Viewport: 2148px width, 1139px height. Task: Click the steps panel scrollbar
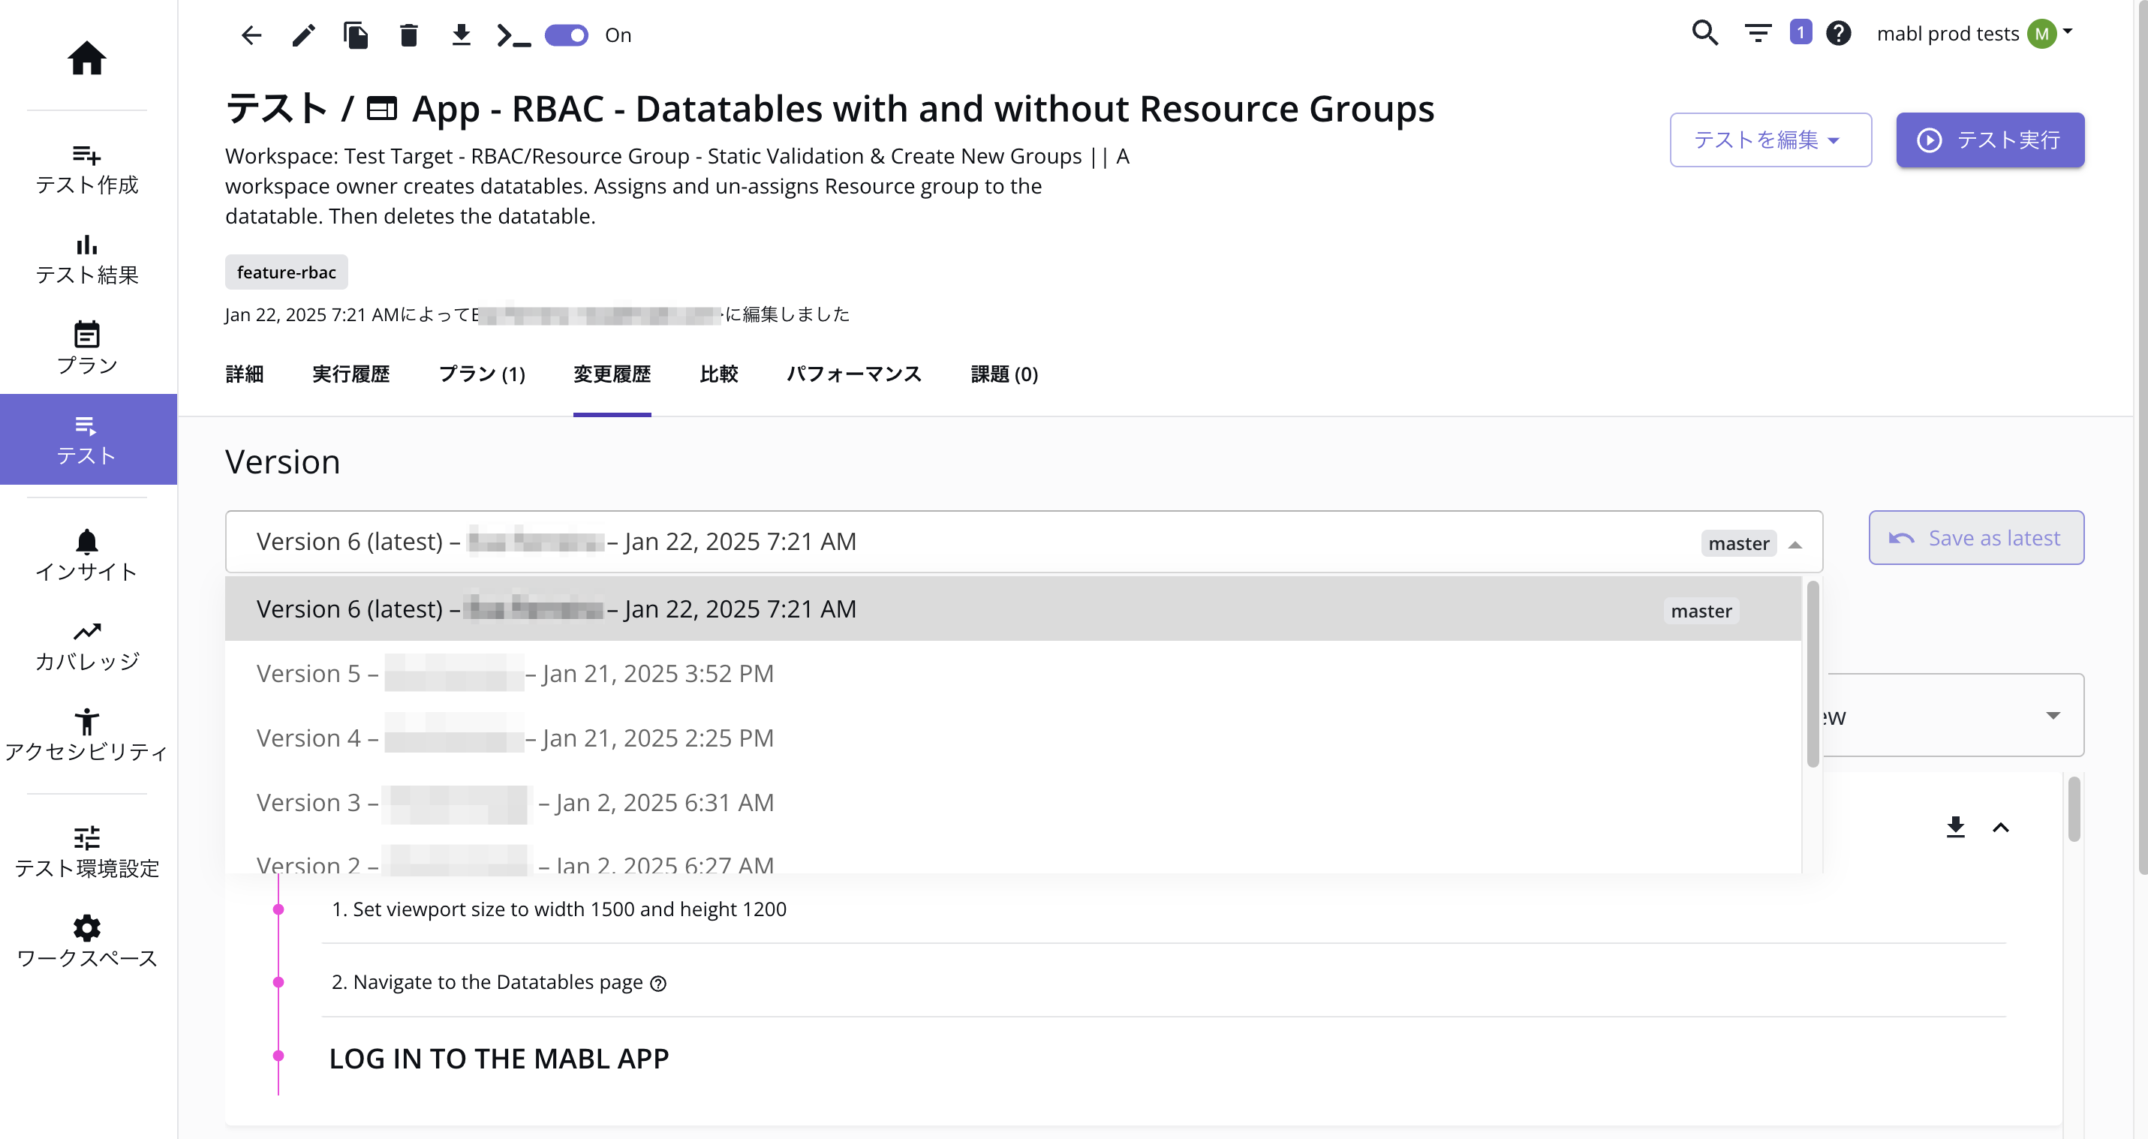(2074, 810)
